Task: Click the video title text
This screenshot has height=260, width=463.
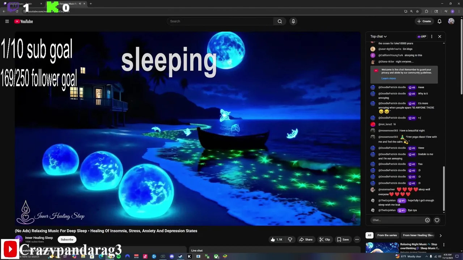Action: coord(106,231)
